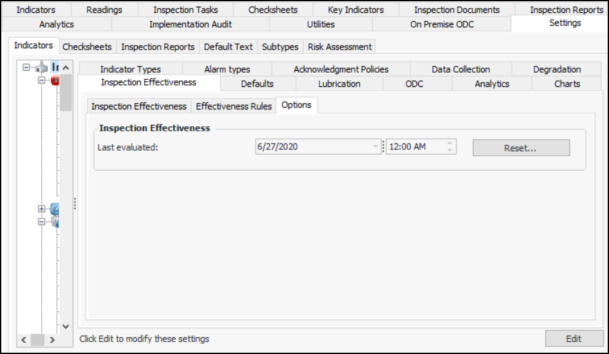Switch to the Charts tab

pos(567,84)
